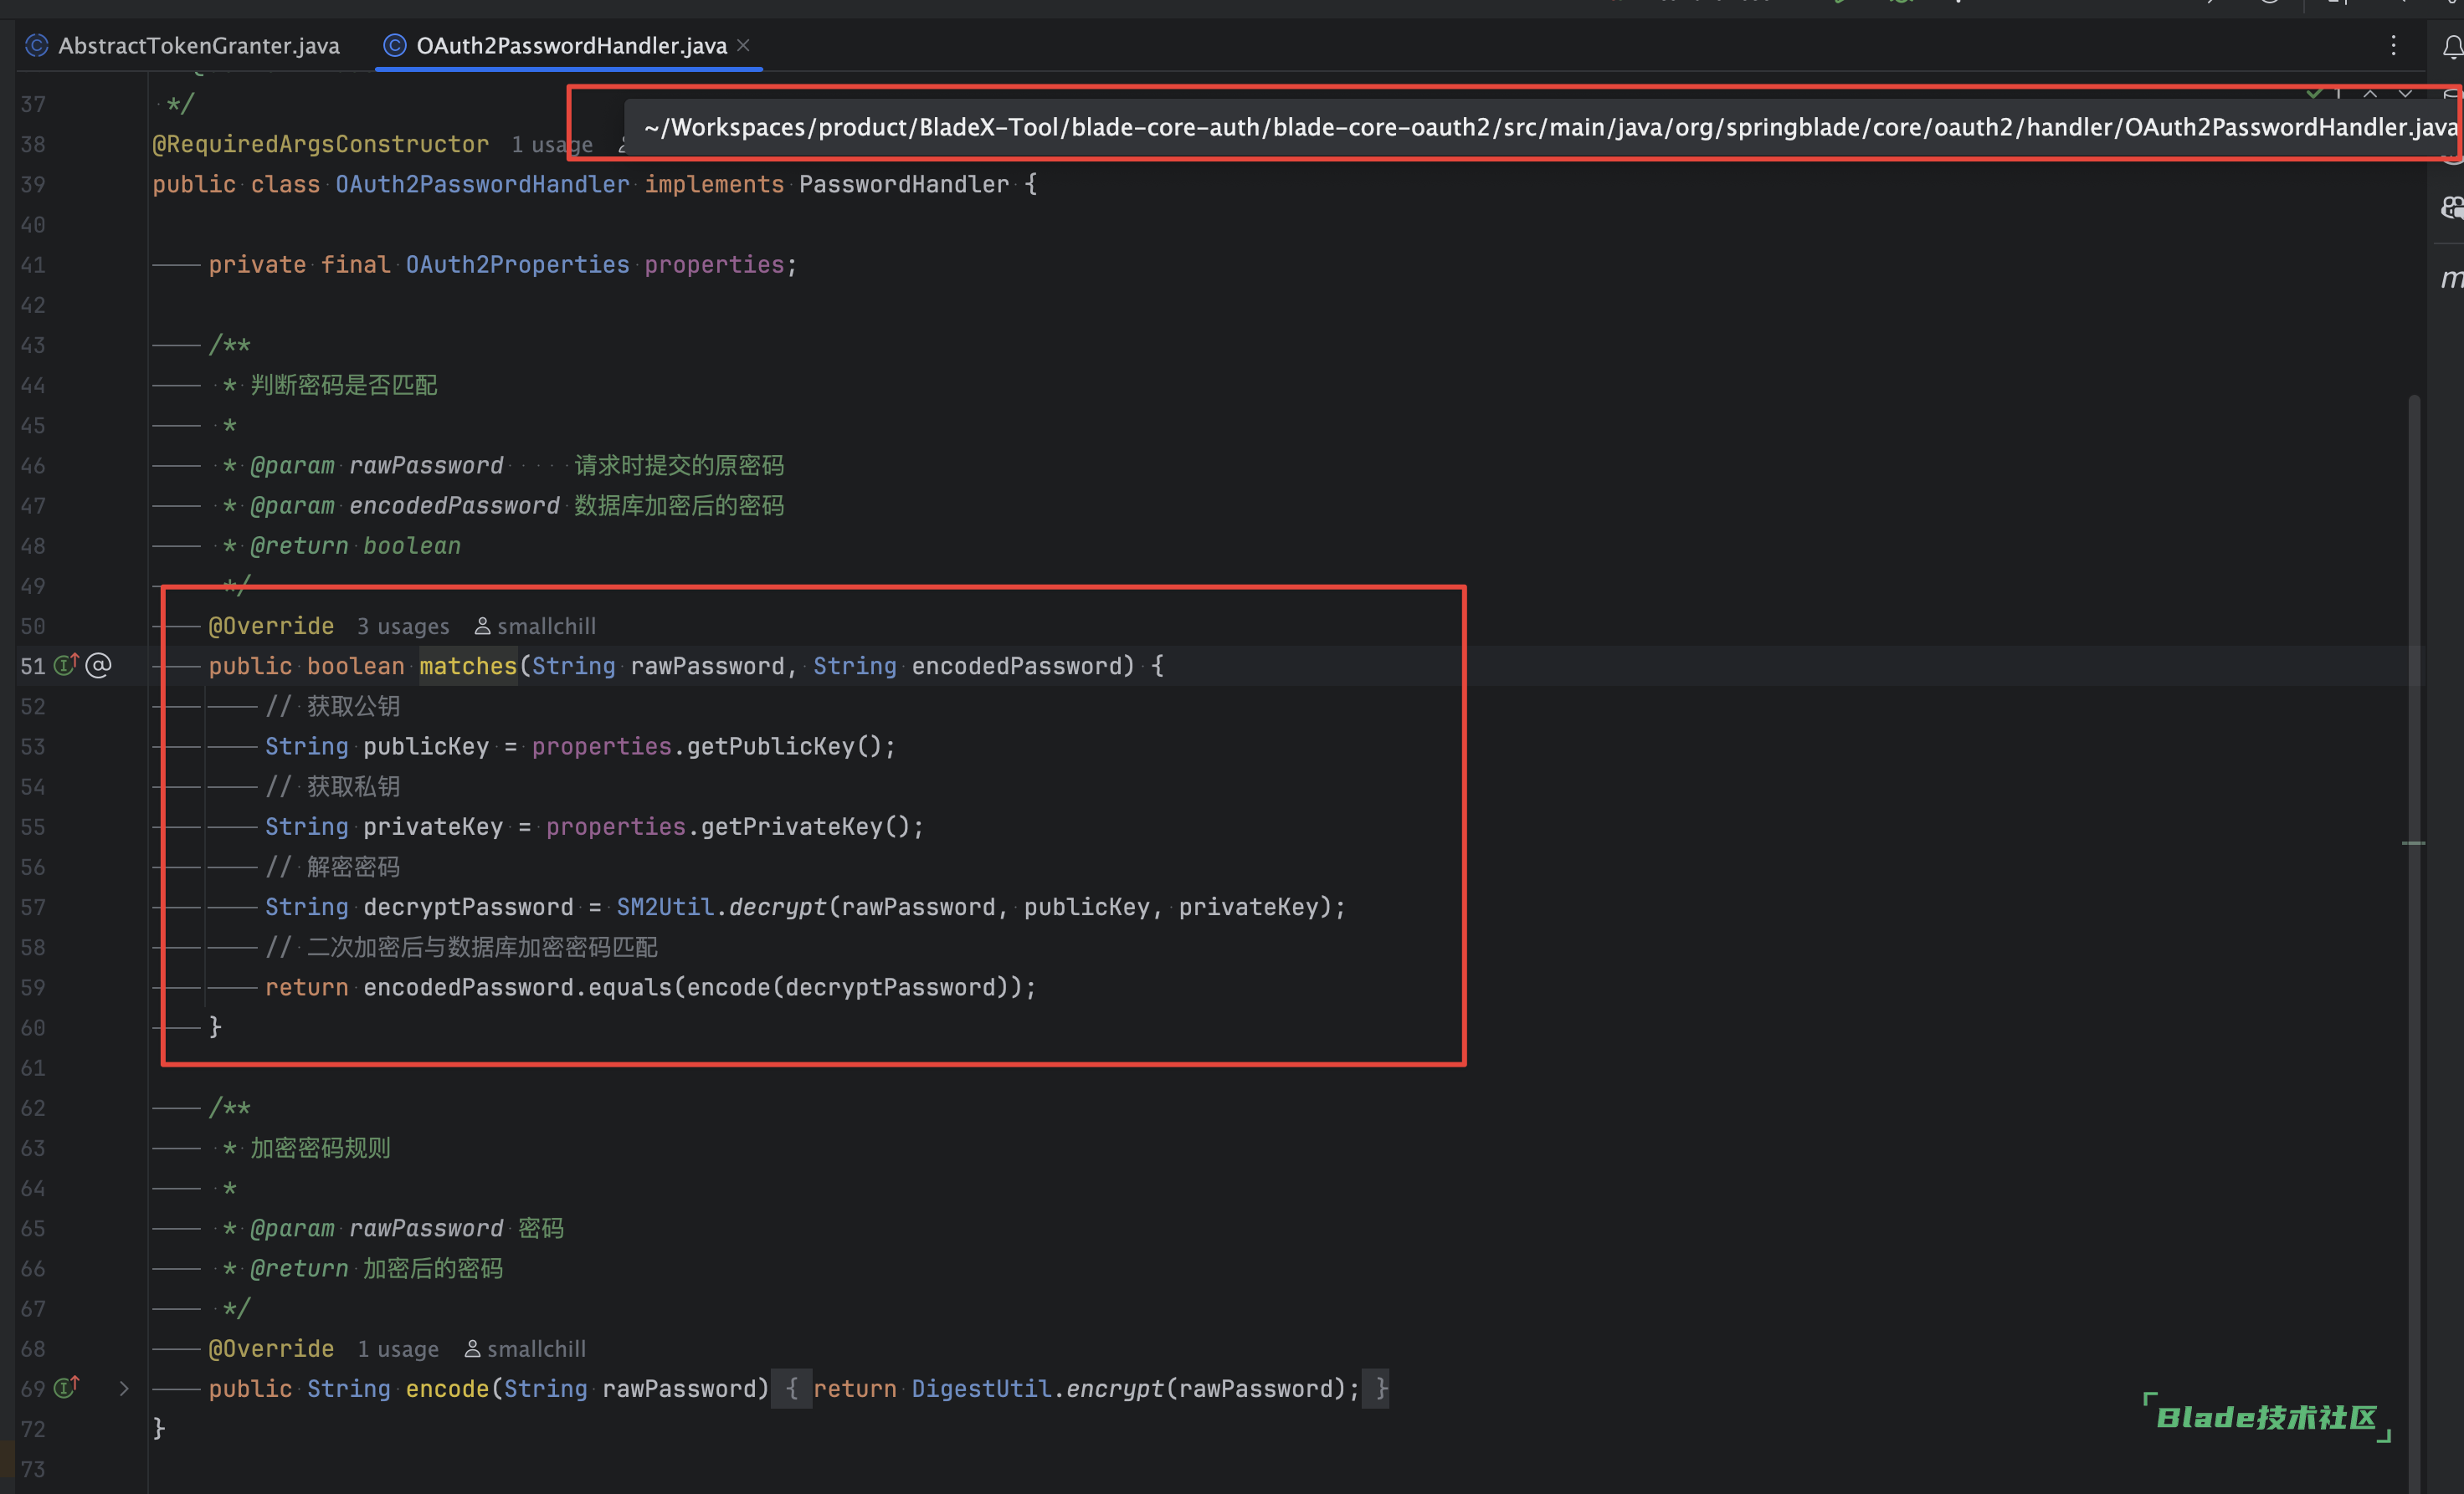Screen dimensions: 2464x1494
Task: Click OAuth2Properties type on line 41
Action: click(x=517, y=265)
